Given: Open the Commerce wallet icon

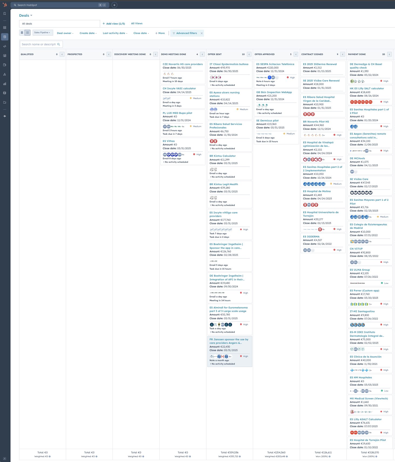Looking at the screenshot, I should click(x=5, y=65).
